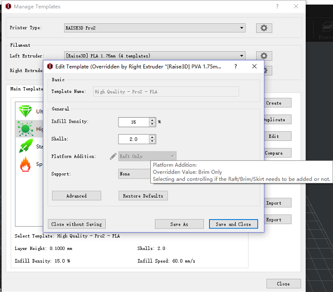Click the Duplicate template button
Image resolution: width=333 pixels, height=292 pixels.
click(x=278, y=120)
